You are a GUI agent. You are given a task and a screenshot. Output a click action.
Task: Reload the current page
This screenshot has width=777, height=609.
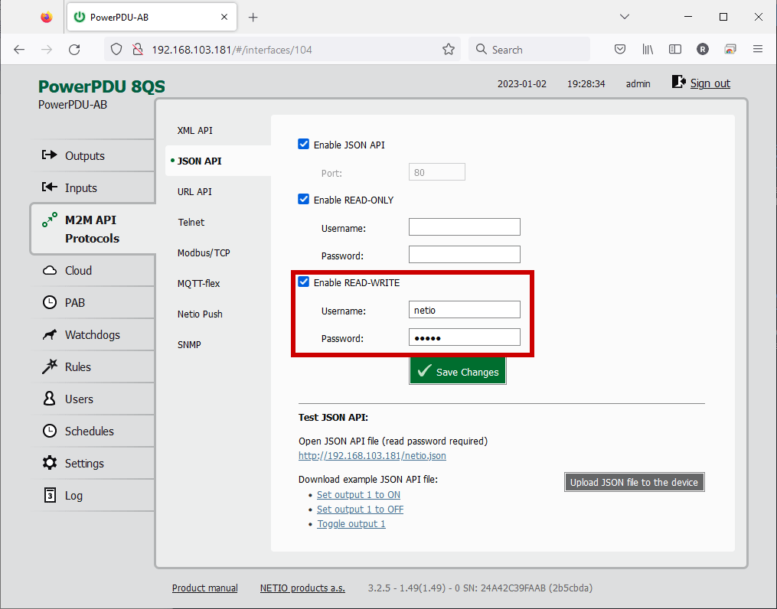74,50
